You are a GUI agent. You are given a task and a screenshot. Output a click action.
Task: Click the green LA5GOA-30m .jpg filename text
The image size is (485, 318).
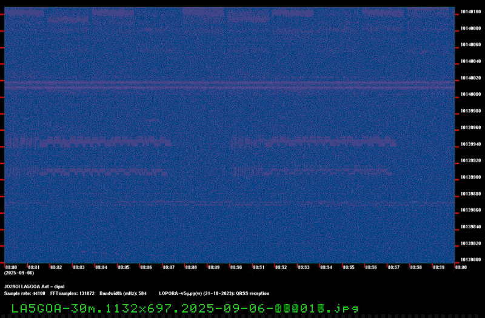pos(185,308)
